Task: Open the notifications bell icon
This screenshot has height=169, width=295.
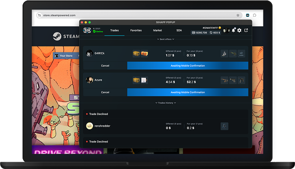Action: tap(233, 30)
